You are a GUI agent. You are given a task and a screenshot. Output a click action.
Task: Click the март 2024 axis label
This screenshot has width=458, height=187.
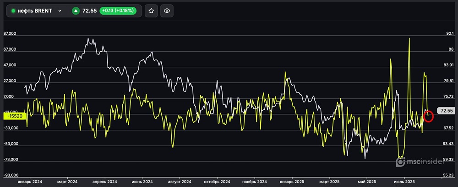(x=67, y=181)
